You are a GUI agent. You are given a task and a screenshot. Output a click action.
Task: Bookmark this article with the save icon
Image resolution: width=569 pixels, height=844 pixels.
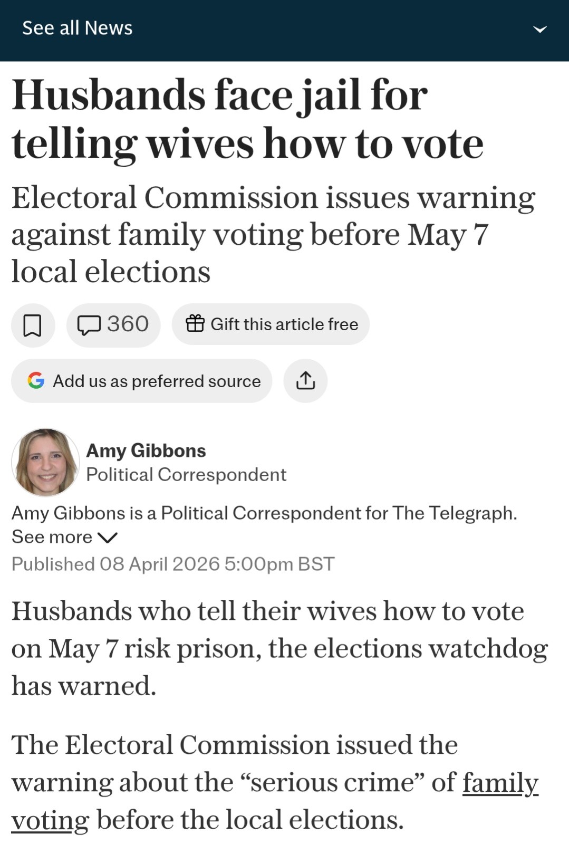coord(33,325)
